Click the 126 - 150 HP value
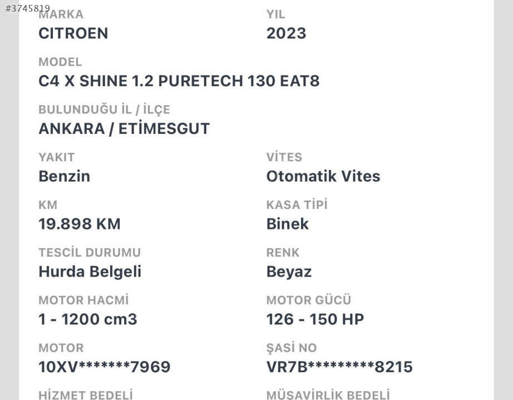Image resolution: width=513 pixels, height=400 pixels. (x=315, y=319)
